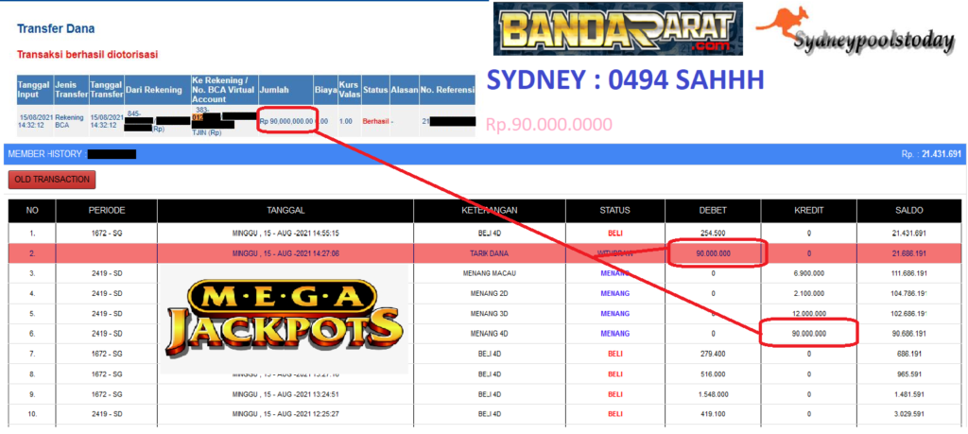Select the 419.100 debit value
968x434 pixels.
(713, 413)
